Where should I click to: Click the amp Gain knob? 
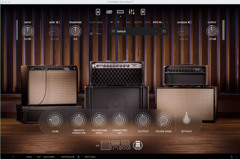pos(55,119)
